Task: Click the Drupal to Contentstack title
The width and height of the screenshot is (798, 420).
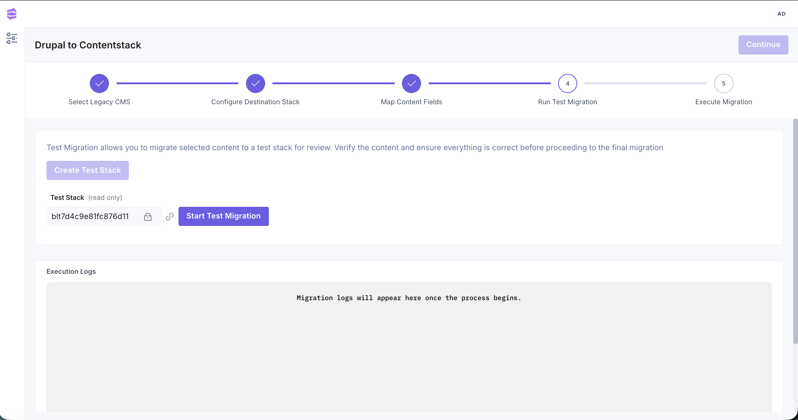Action: pyautogui.click(x=88, y=45)
